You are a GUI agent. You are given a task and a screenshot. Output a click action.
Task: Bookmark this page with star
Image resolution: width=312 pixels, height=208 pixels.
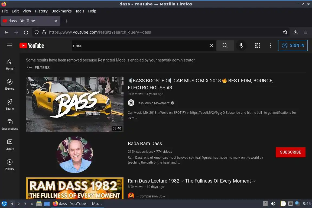tap(285, 32)
